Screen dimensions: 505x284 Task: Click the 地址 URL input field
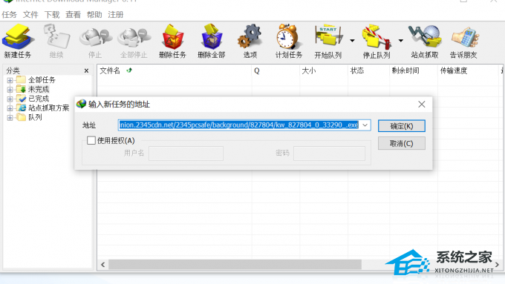[239, 125]
